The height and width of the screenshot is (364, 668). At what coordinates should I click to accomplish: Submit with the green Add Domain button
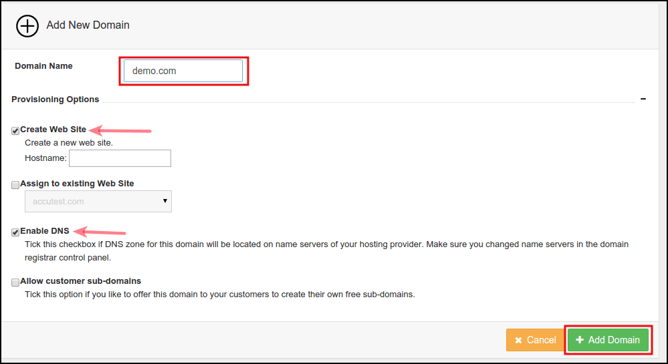point(608,340)
